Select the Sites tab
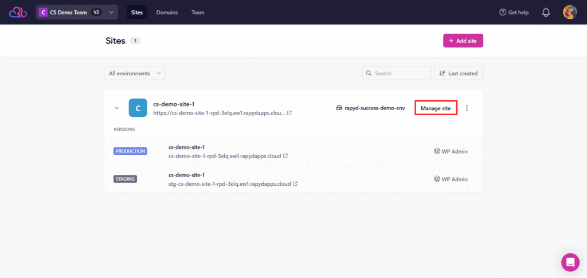This screenshot has height=278, width=587. pos(137,12)
